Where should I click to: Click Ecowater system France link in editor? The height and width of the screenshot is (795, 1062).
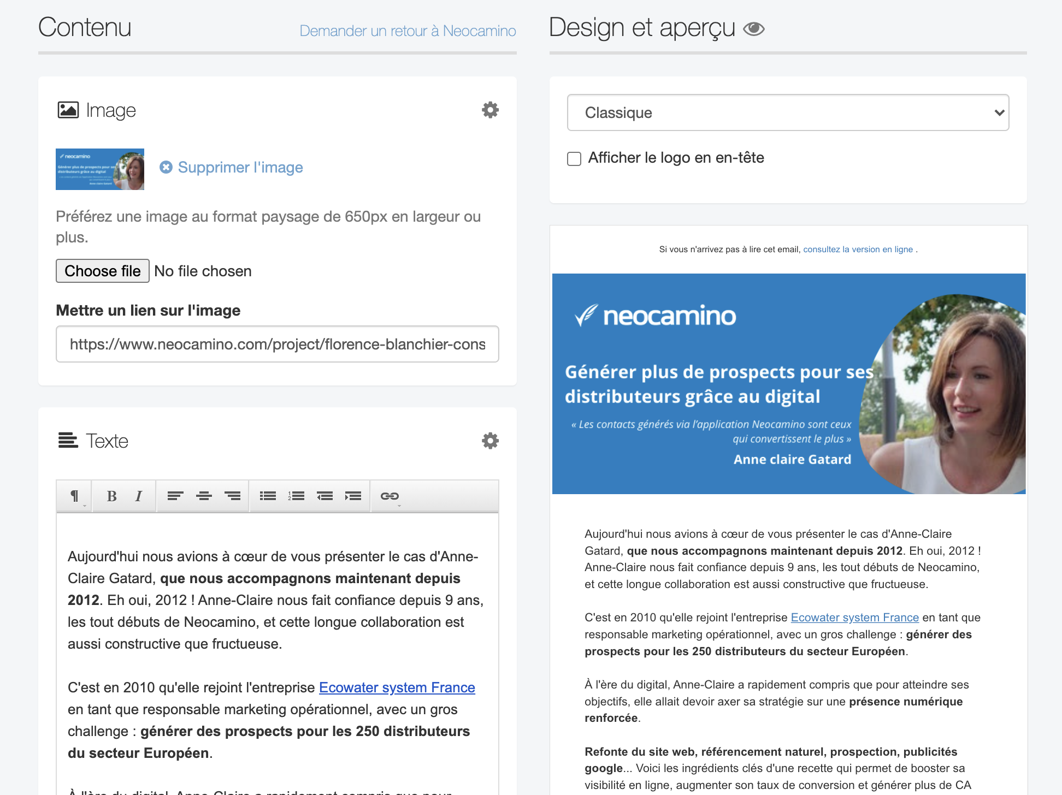[397, 687]
